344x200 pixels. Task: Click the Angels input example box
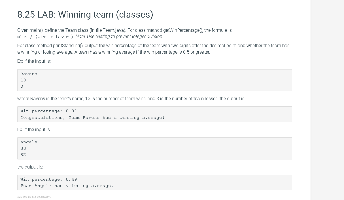[x=154, y=148]
